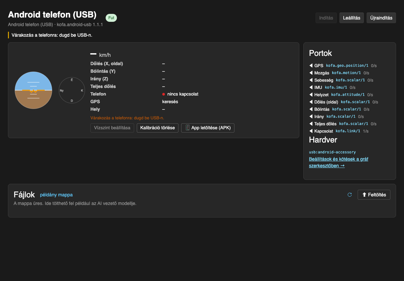This screenshot has height=281, width=404.
Task: Click the orange waiting-for-phone message in the panel
Action: [127, 118]
